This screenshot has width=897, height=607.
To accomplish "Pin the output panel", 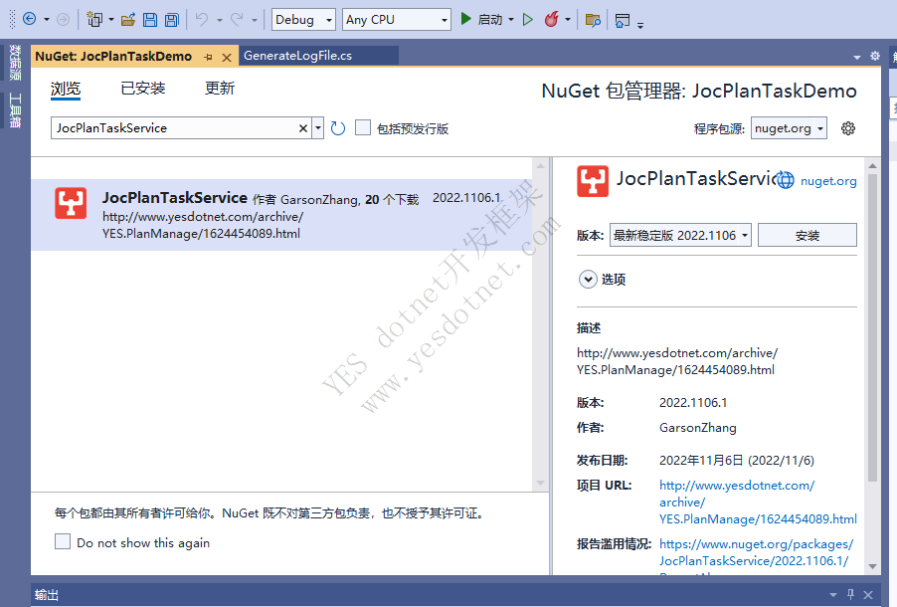I will tap(850, 594).
